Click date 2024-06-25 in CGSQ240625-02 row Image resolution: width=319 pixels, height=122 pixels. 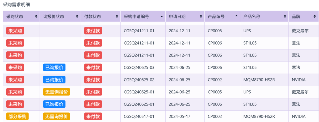click(179, 80)
